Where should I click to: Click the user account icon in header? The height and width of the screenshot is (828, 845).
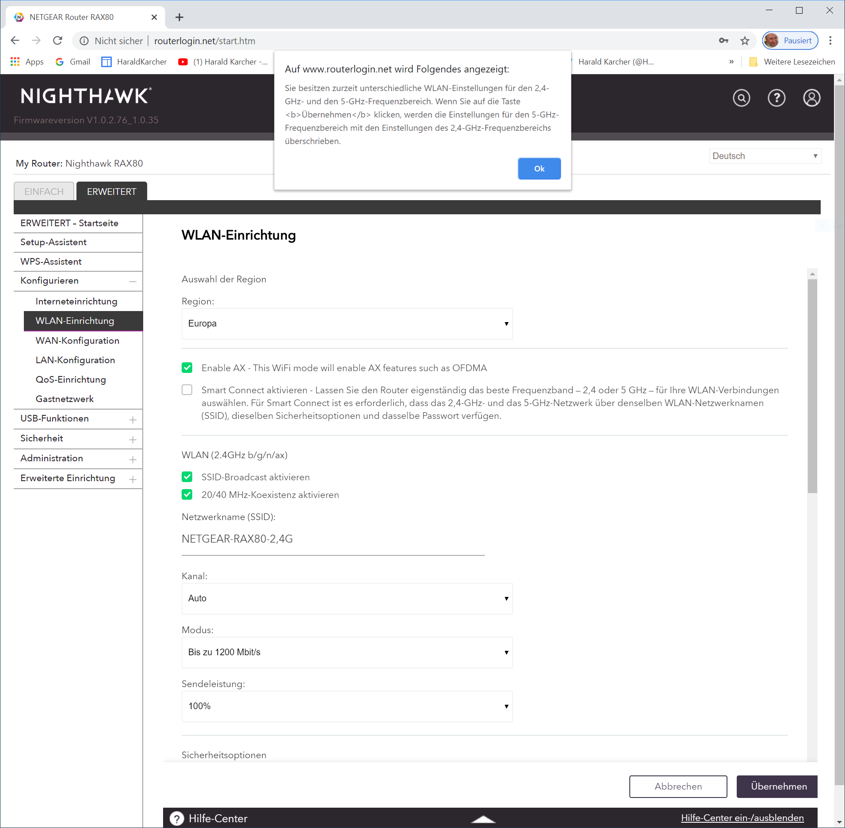(x=811, y=98)
